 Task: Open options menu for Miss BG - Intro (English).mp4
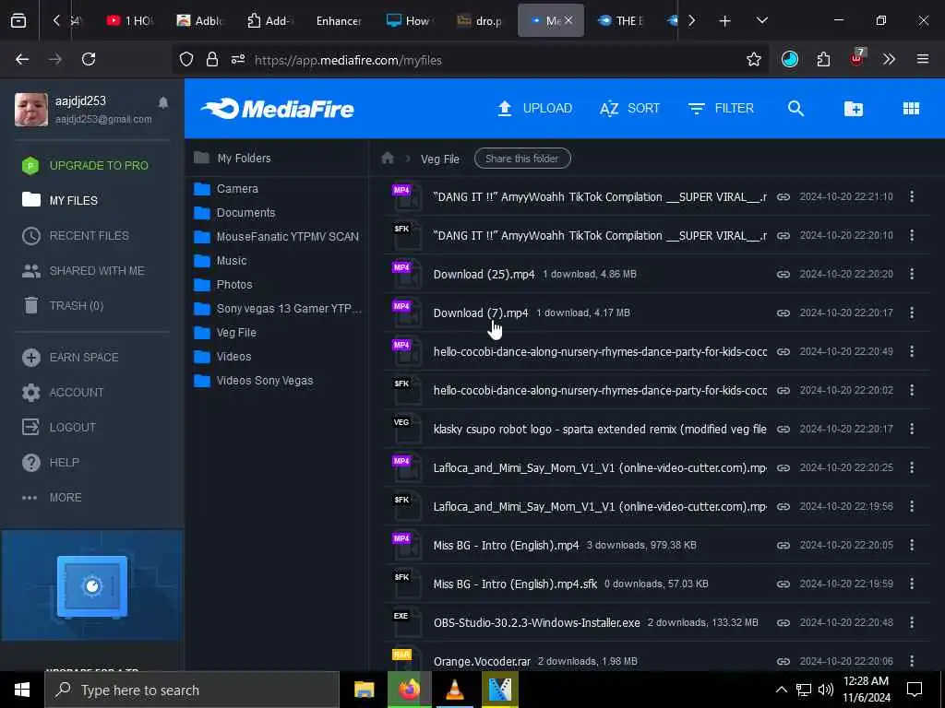point(912,545)
